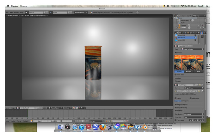Image resolution: width=215 pixels, height=137 pixels.
Task: Open the 'Blender Render' engine dropdown
Action: click(x=81, y=13)
